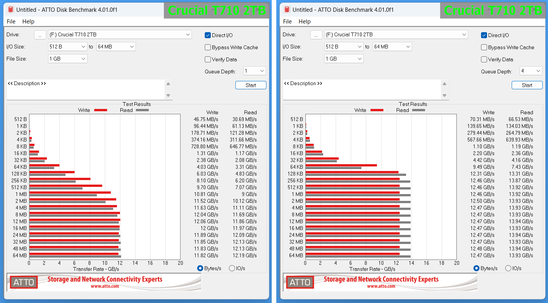Select Bytes/s radio in left window
The width and height of the screenshot is (548, 303).
click(x=200, y=268)
